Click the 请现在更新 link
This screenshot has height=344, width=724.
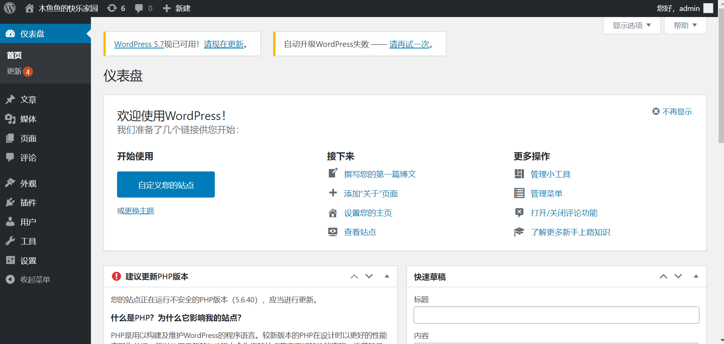(x=224, y=44)
